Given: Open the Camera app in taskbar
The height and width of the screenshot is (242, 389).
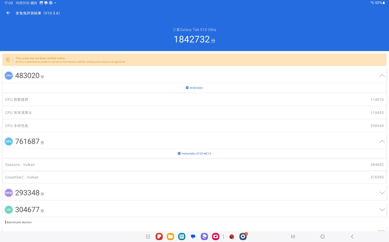Looking at the screenshot, I should 216,237.
